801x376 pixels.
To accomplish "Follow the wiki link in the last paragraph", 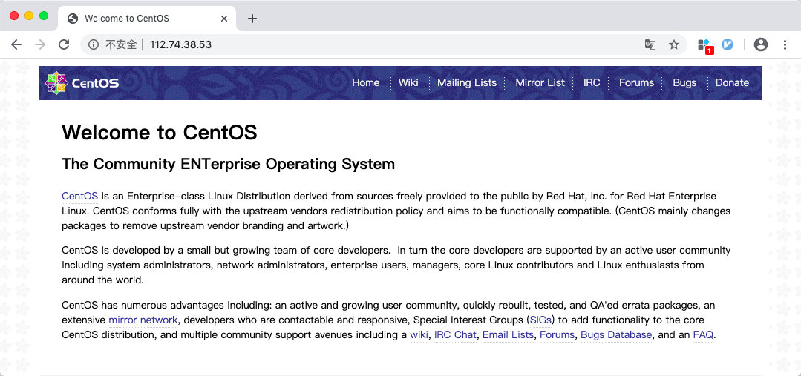I will tap(419, 335).
